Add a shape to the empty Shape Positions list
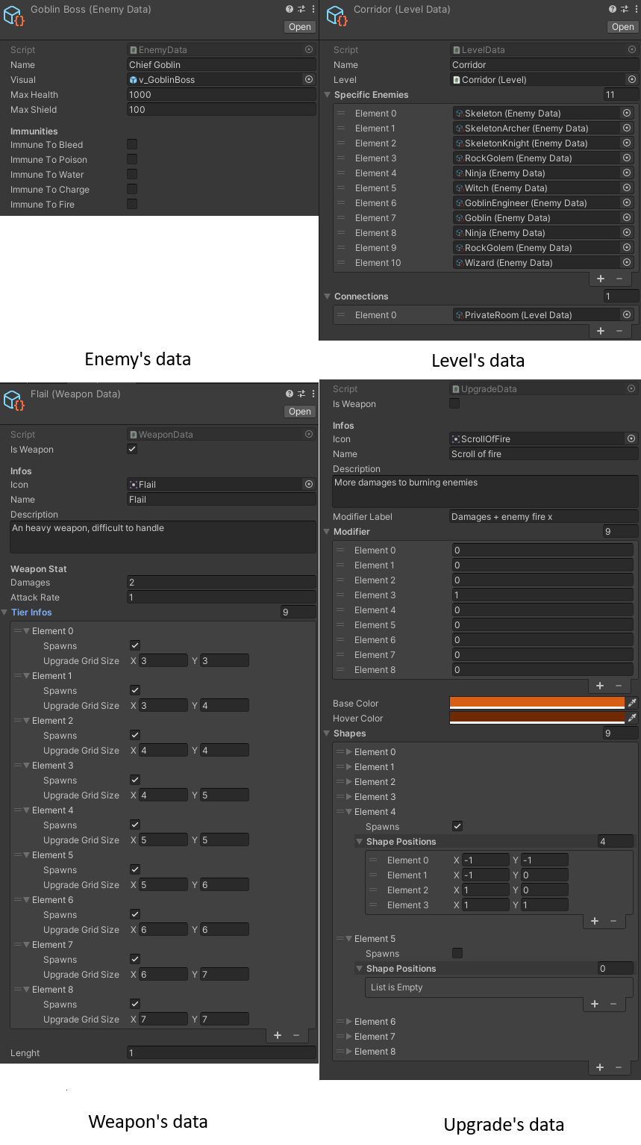641x1145 pixels. pyautogui.click(x=595, y=1004)
